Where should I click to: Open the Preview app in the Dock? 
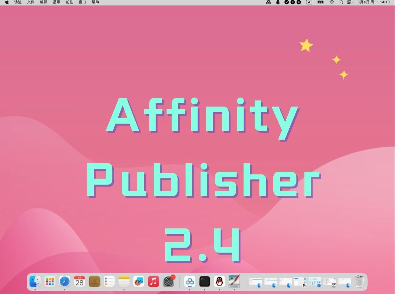tap(234, 281)
